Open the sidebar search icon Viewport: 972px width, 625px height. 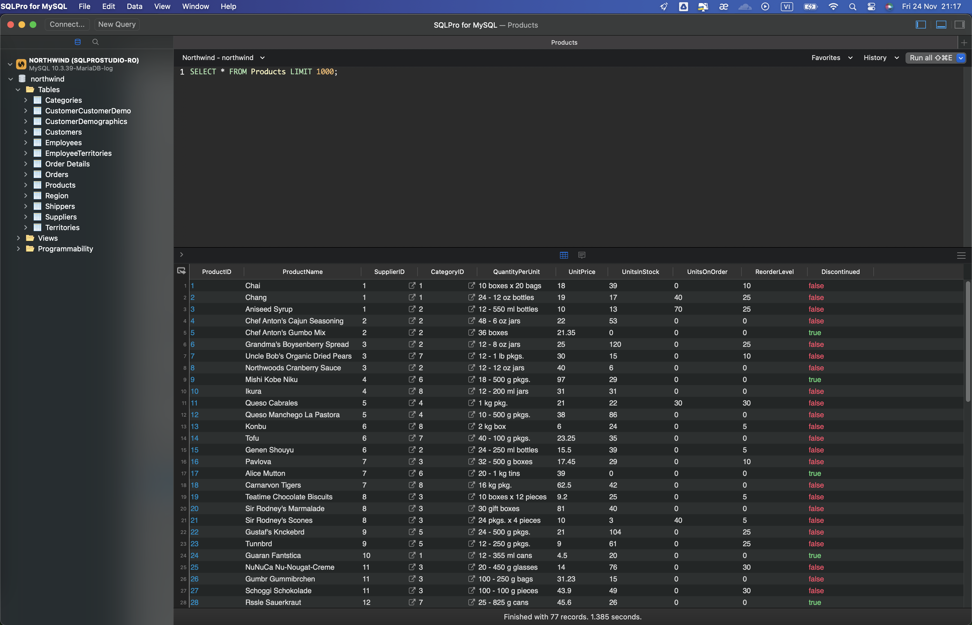pos(95,42)
